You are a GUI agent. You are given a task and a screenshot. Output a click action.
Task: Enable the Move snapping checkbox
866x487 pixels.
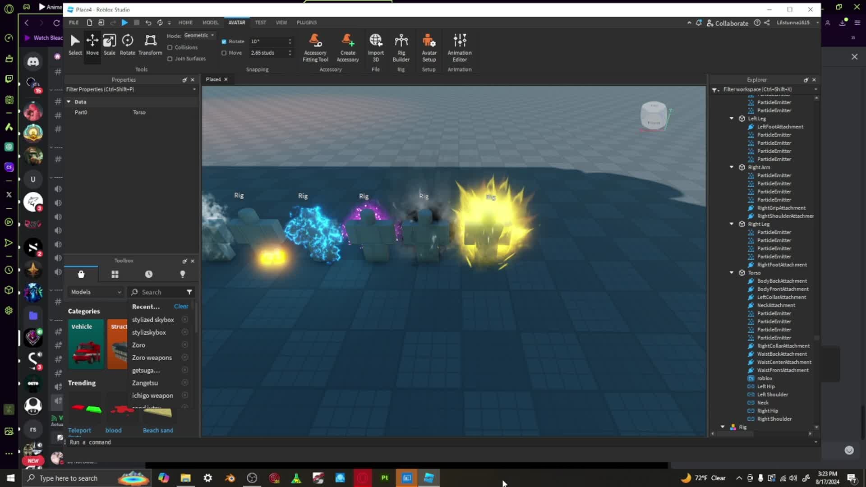pos(224,53)
